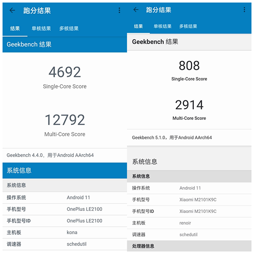
Task: Tap the Geekbench 5.1.0 version text
Action: coord(172,138)
